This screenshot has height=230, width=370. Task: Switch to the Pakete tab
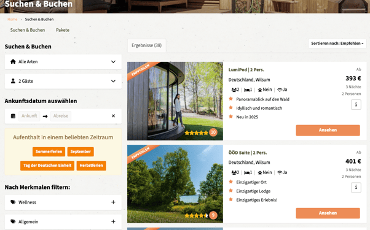pyautogui.click(x=63, y=30)
